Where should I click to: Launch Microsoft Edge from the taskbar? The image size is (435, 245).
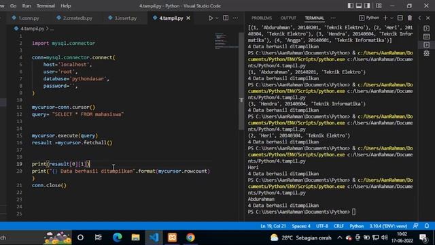[117, 238]
